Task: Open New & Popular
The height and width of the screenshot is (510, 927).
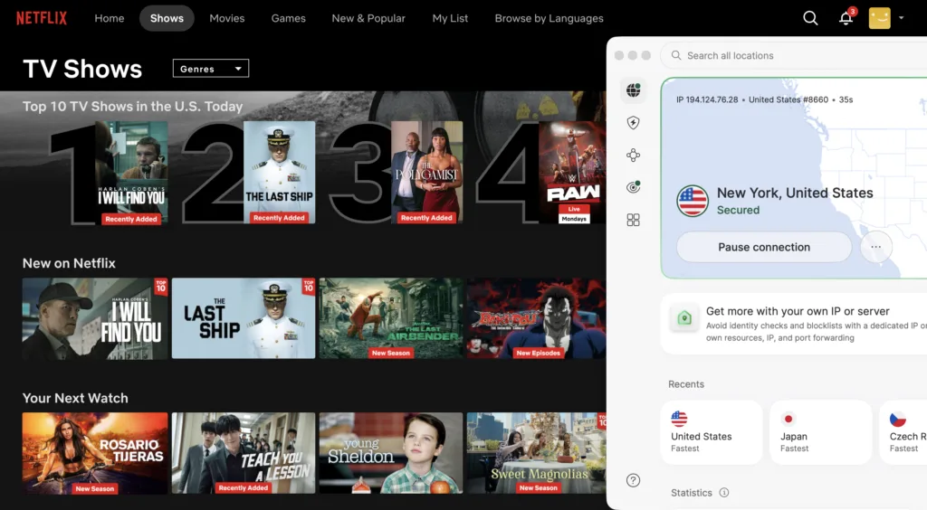Action: (368, 18)
